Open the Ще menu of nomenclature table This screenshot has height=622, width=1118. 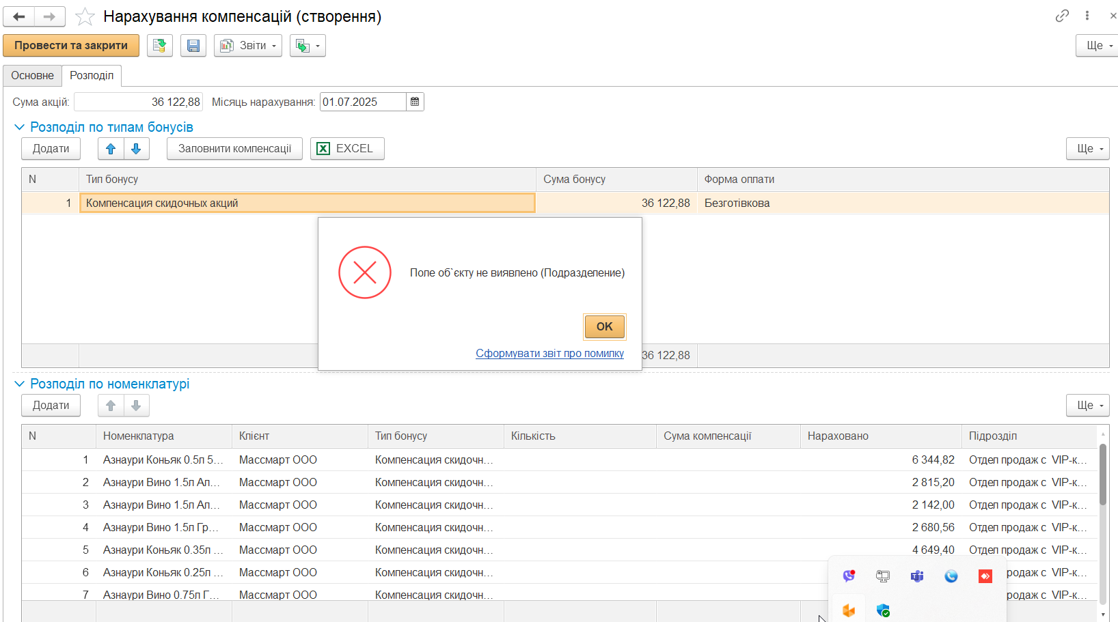click(x=1088, y=406)
